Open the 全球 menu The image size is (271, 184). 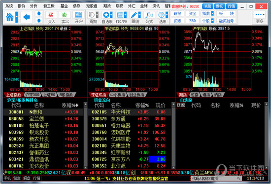[x=144, y=6]
